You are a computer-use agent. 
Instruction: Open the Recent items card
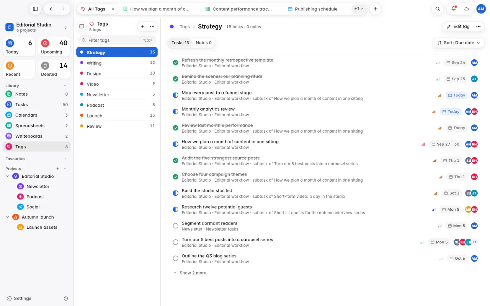19,69
